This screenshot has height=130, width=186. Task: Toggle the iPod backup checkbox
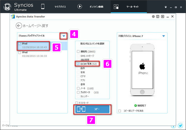click(x=19, y=52)
